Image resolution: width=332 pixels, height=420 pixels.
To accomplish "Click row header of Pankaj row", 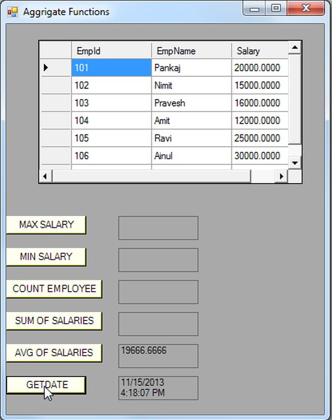I will (x=55, y=67).
